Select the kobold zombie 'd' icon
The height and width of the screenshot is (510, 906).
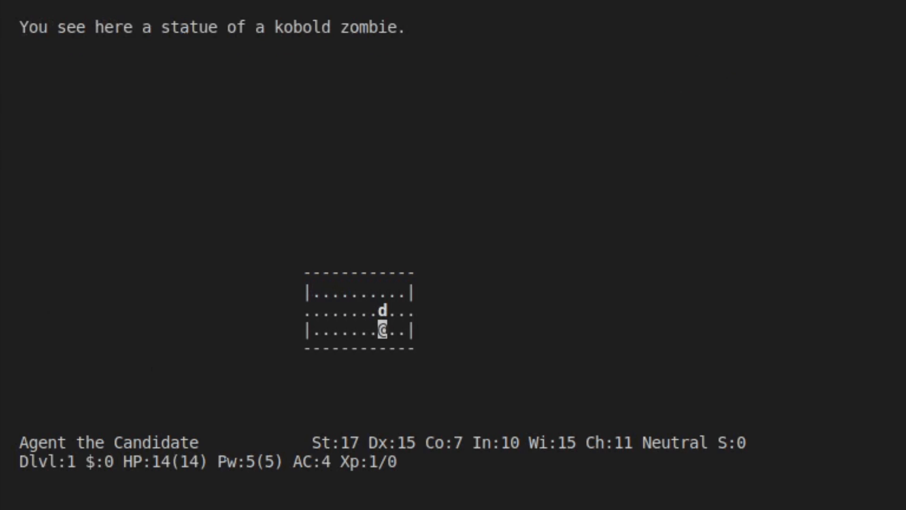click(x=382, y=310)
